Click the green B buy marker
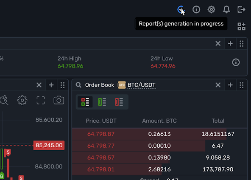This screenshot has width=251, height=180. [x=2, y=176]
